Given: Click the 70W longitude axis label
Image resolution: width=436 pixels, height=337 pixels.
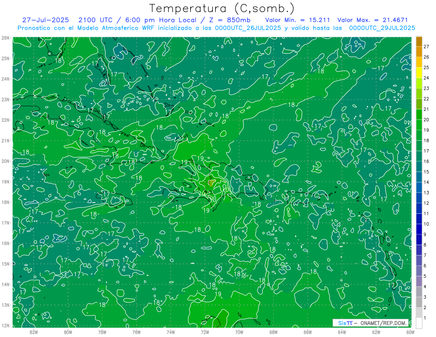Looking at the screenshot, I should click(239, 332).
